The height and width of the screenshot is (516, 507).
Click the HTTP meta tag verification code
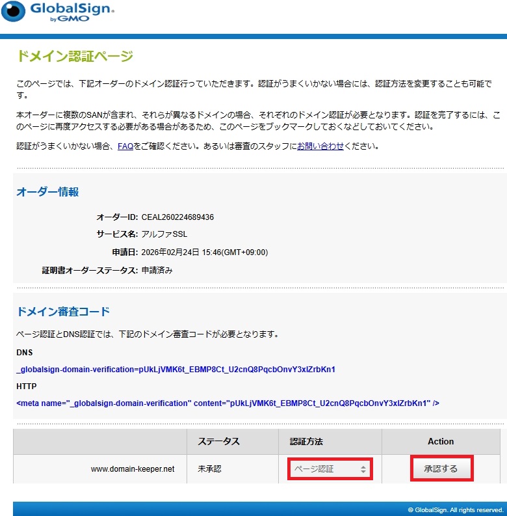(x=227, y=403)
